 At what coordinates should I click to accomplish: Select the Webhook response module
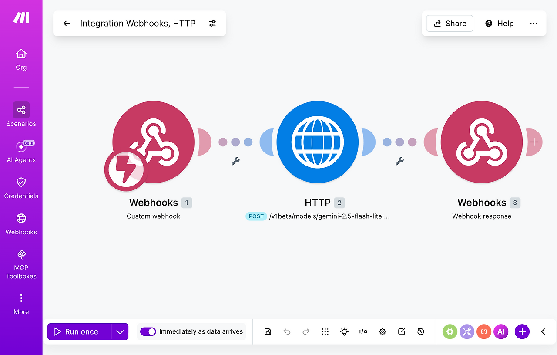pyautogui.click(x=482, y=142)
